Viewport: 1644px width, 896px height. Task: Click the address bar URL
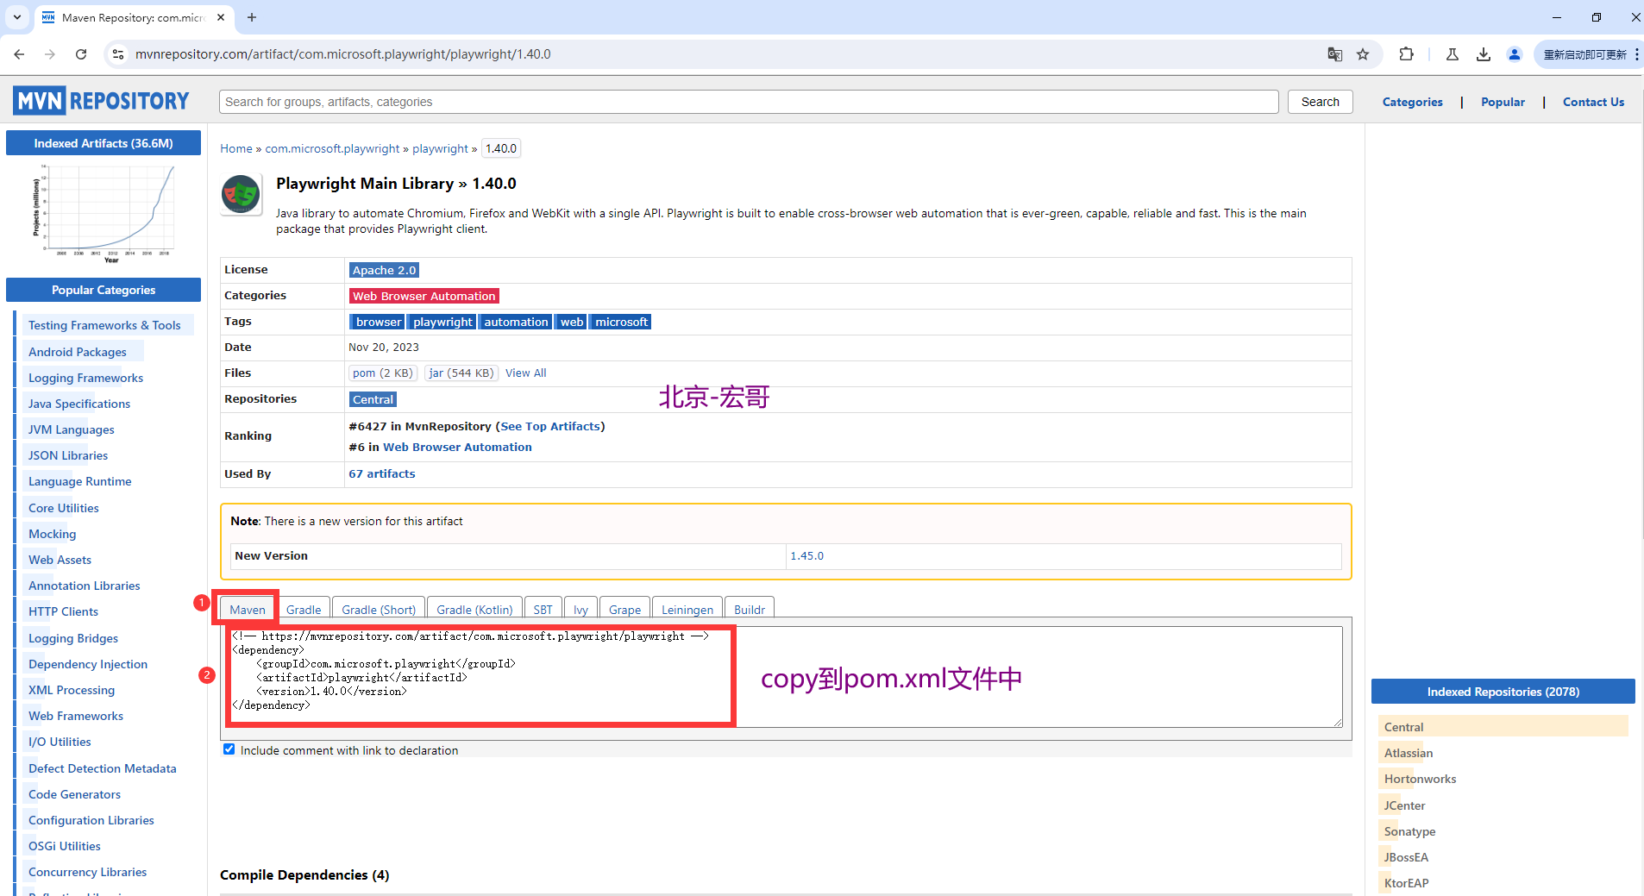tap(343, 54)
